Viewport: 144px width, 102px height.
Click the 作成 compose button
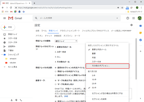click(8, 27)
